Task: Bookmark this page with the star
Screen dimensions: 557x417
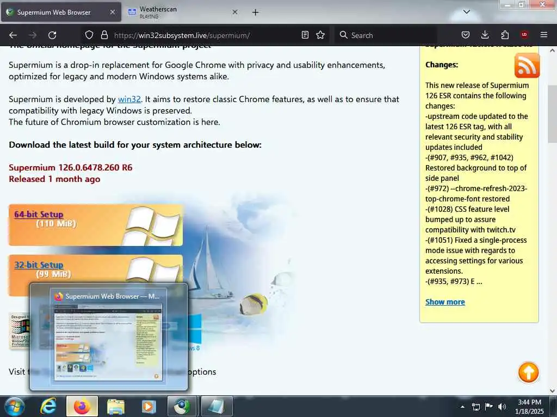Action: tap(320, 35)
